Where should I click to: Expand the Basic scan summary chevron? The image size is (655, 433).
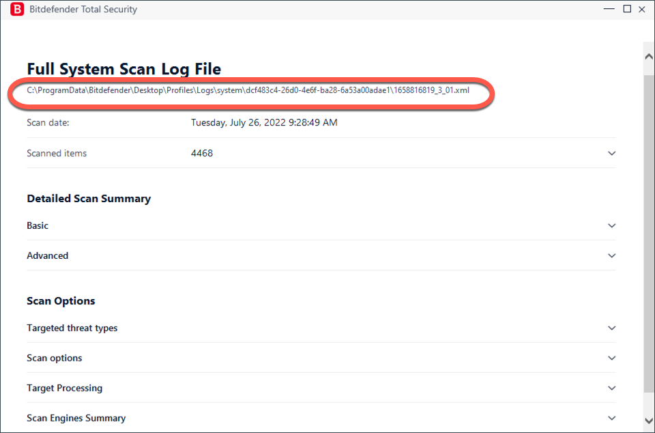[611, 225]
